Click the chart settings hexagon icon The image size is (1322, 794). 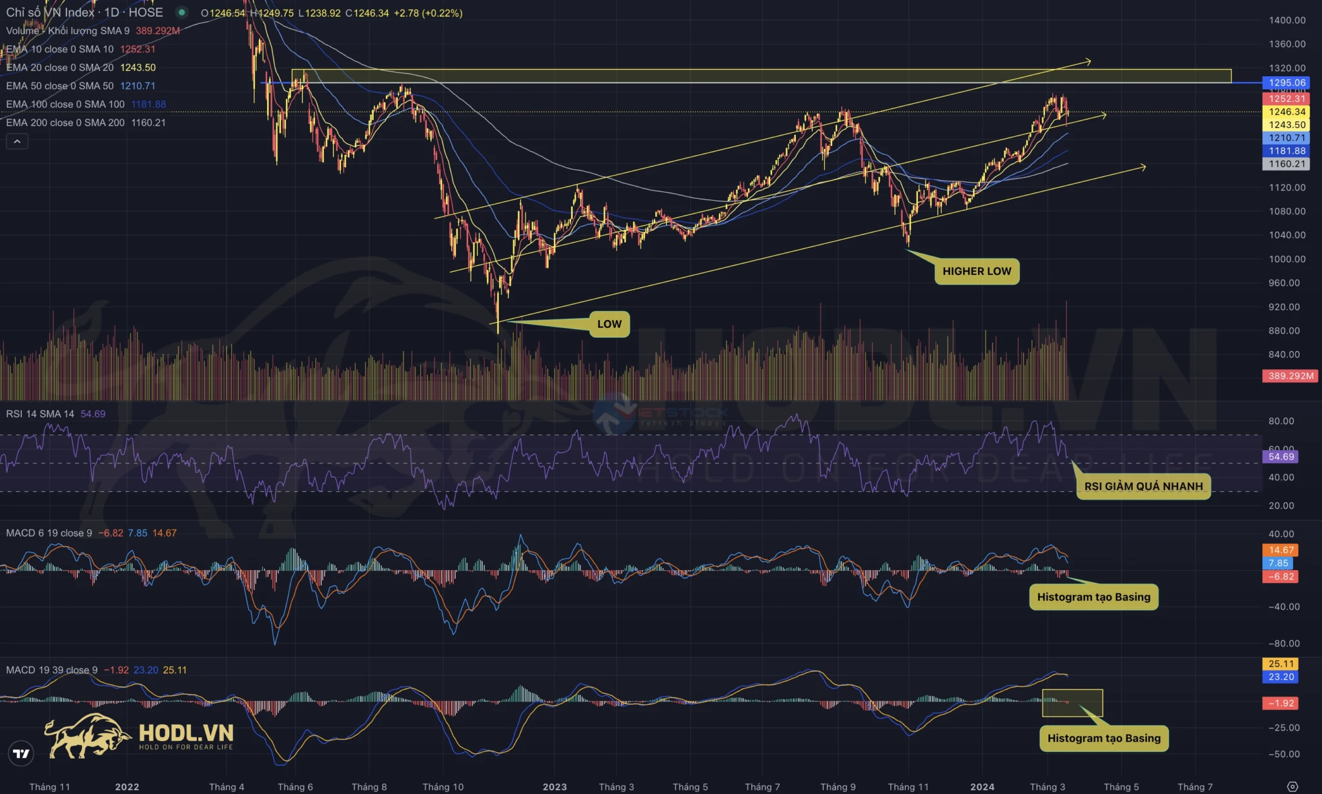tap(1292, 786)
